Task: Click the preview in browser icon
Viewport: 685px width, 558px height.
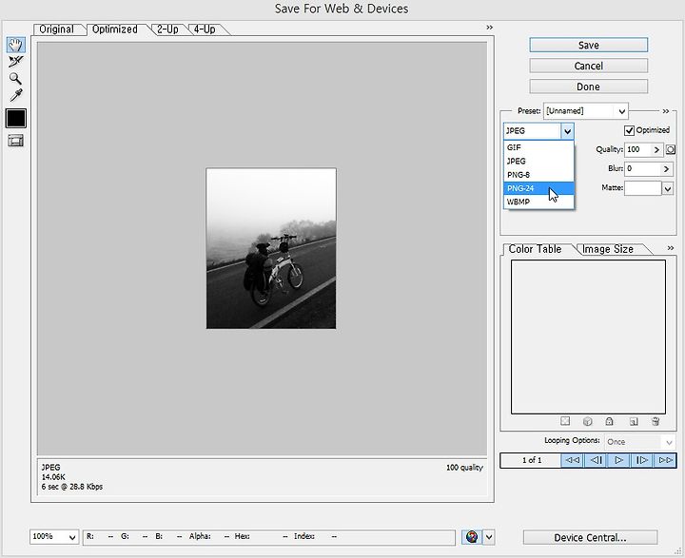Action: [472, 537]
